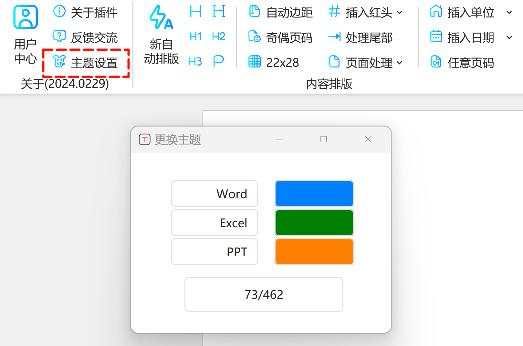Screen dimensions: 523x346
Task: Pick the orange PPT color swatch
Action: 314,252
